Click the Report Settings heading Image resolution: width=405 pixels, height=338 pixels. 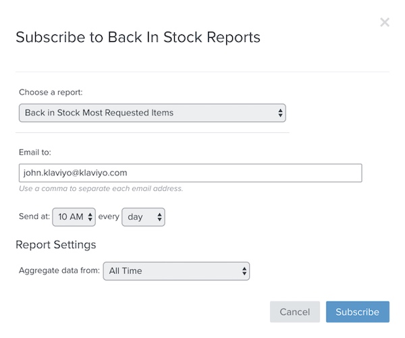point(55,244)
